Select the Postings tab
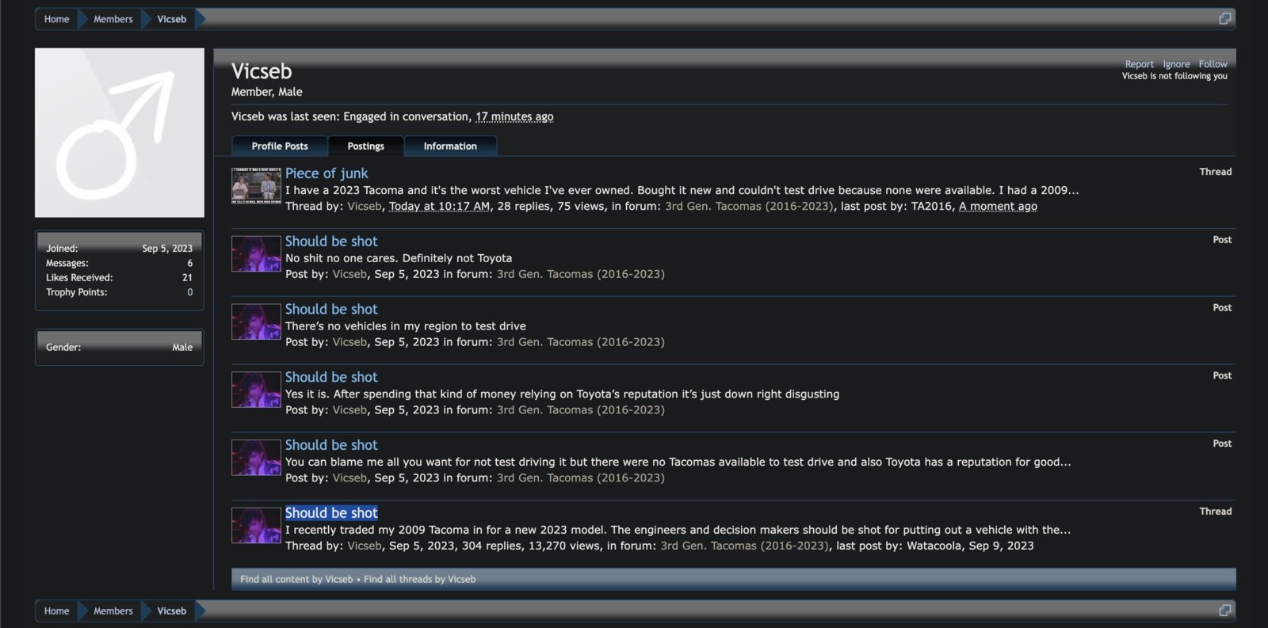 tap(365, 146)
